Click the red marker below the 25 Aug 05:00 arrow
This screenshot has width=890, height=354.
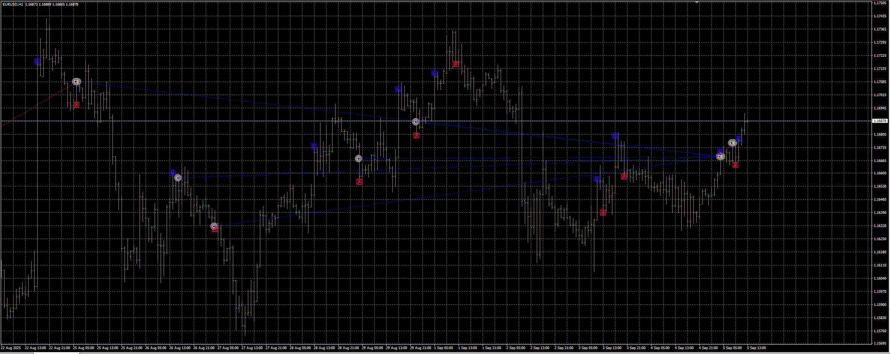[x=76, y=105]
